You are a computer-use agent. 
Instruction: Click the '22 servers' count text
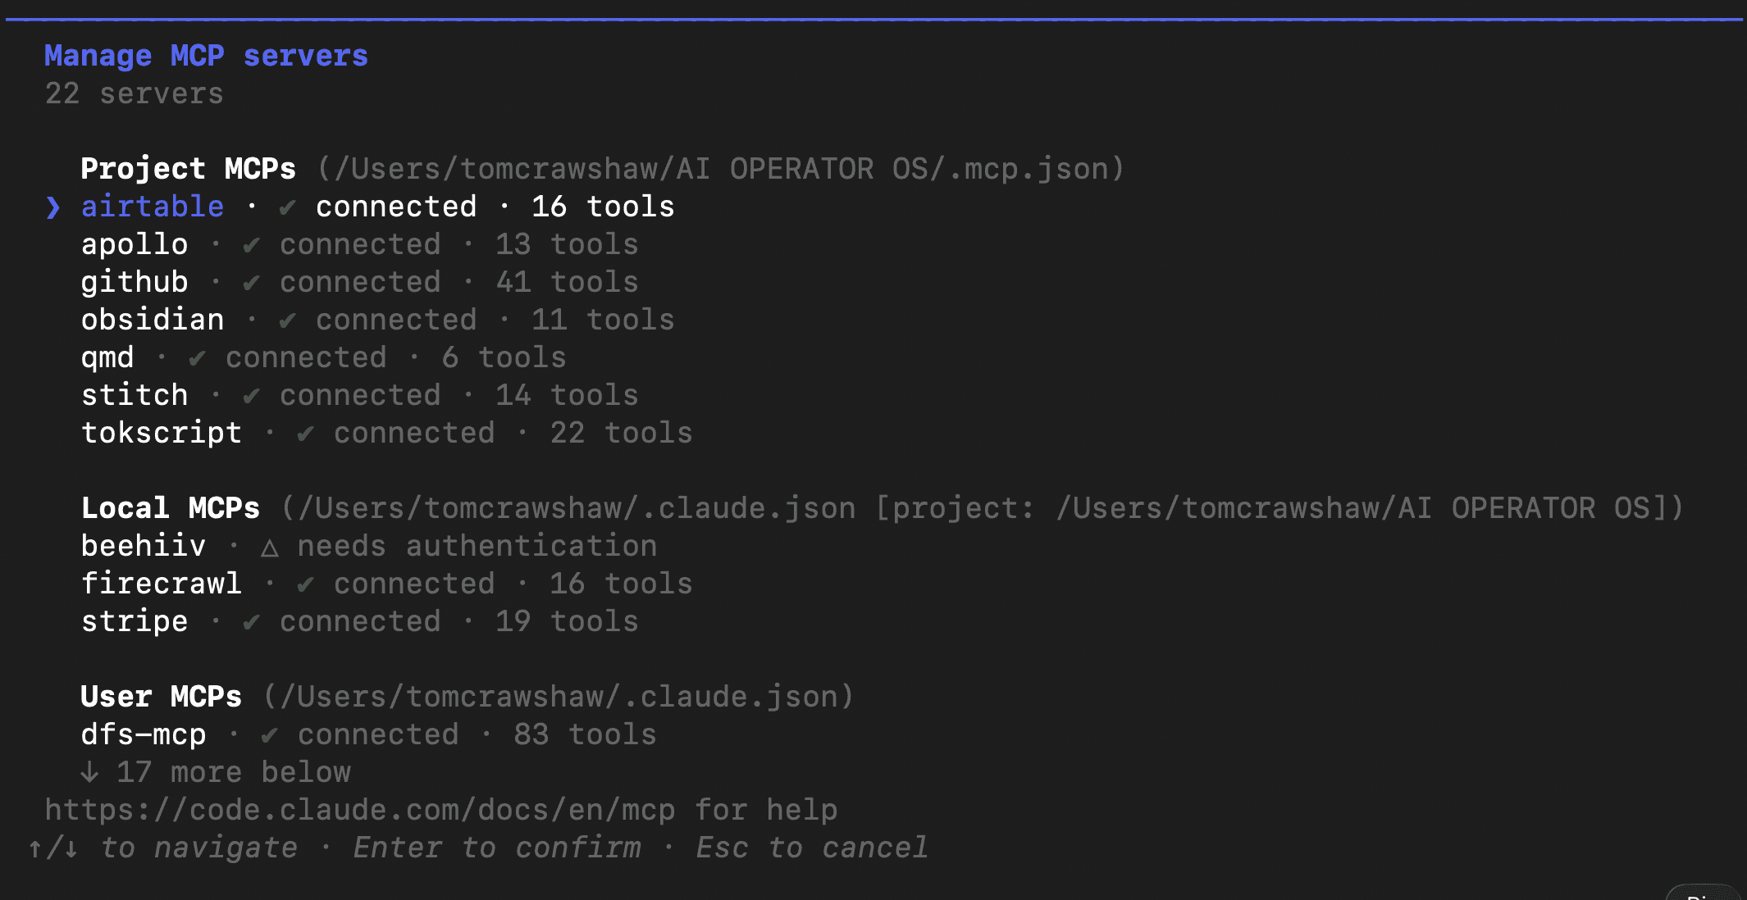[x=135, y=93]
